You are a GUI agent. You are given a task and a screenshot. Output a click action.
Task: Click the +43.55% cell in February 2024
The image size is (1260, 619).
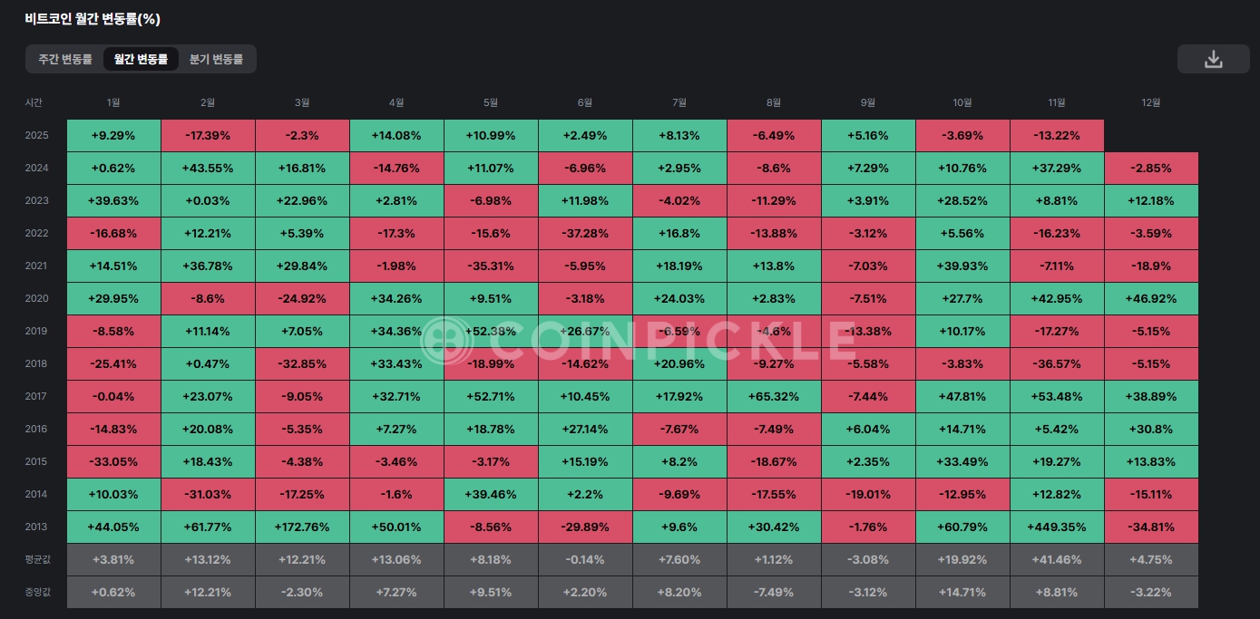(x=208, y=169)
